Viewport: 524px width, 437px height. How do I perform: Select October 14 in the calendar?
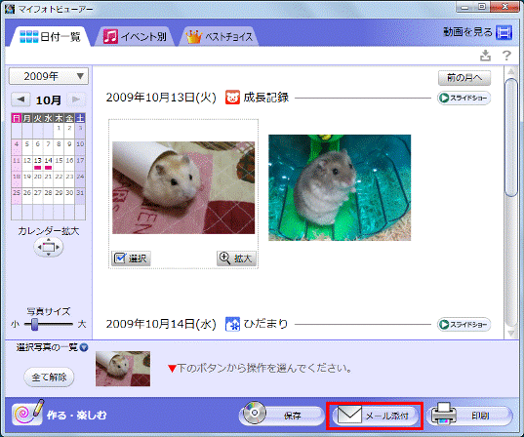[x=49, y=163]
